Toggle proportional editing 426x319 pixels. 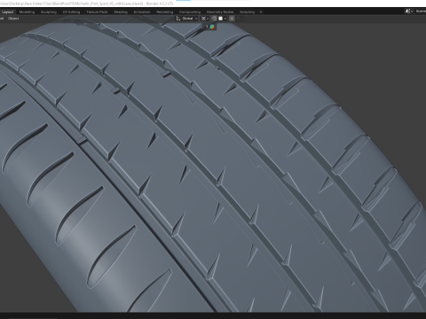pyautogui.click(x=232, y=19)
